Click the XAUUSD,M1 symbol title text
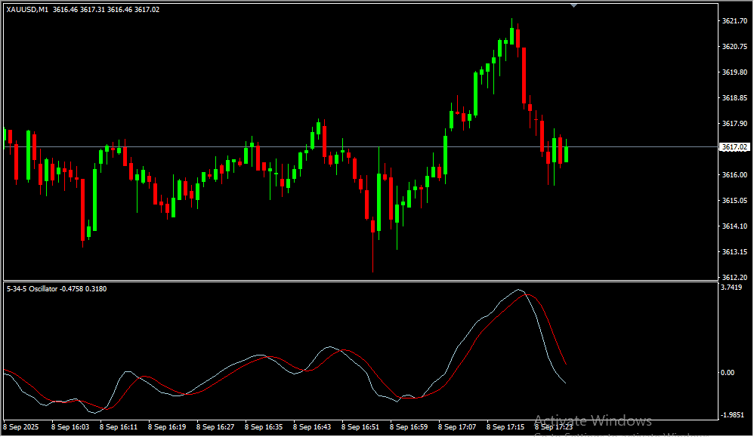The image size is (754, 437). 29,10
